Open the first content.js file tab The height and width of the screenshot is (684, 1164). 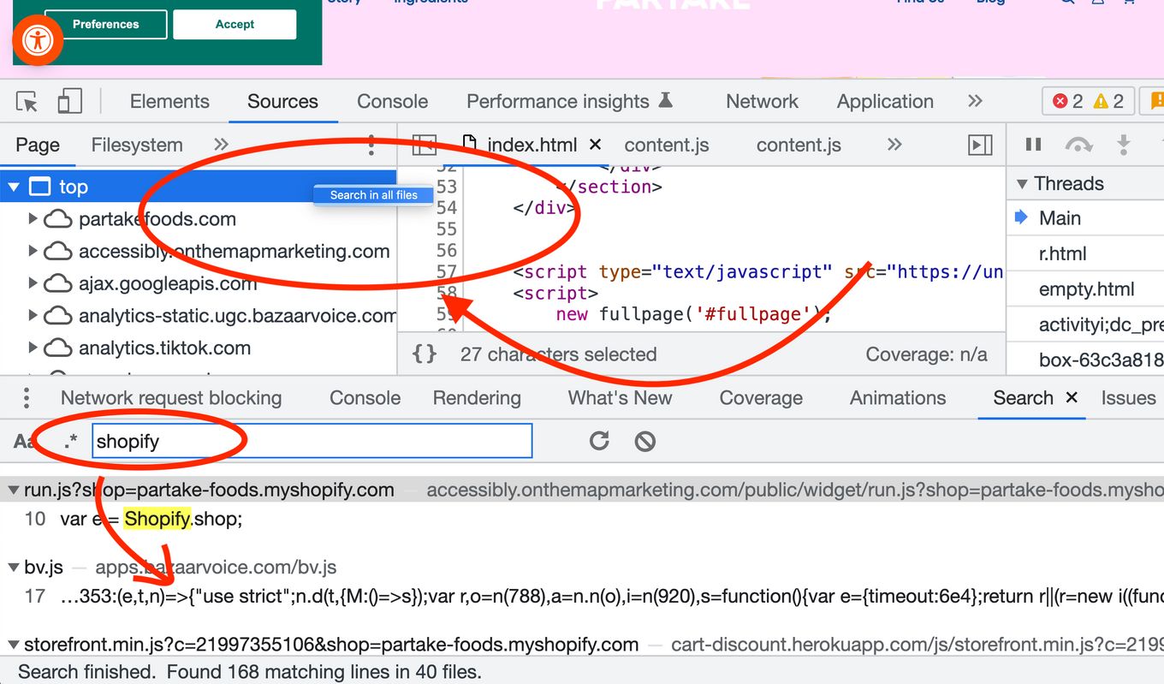pyautogui.click(x=667, y=145)
